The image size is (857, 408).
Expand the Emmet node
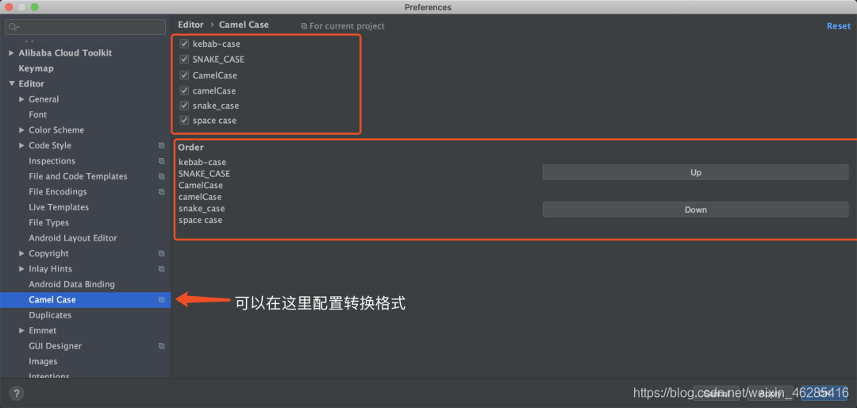[22, 331]
